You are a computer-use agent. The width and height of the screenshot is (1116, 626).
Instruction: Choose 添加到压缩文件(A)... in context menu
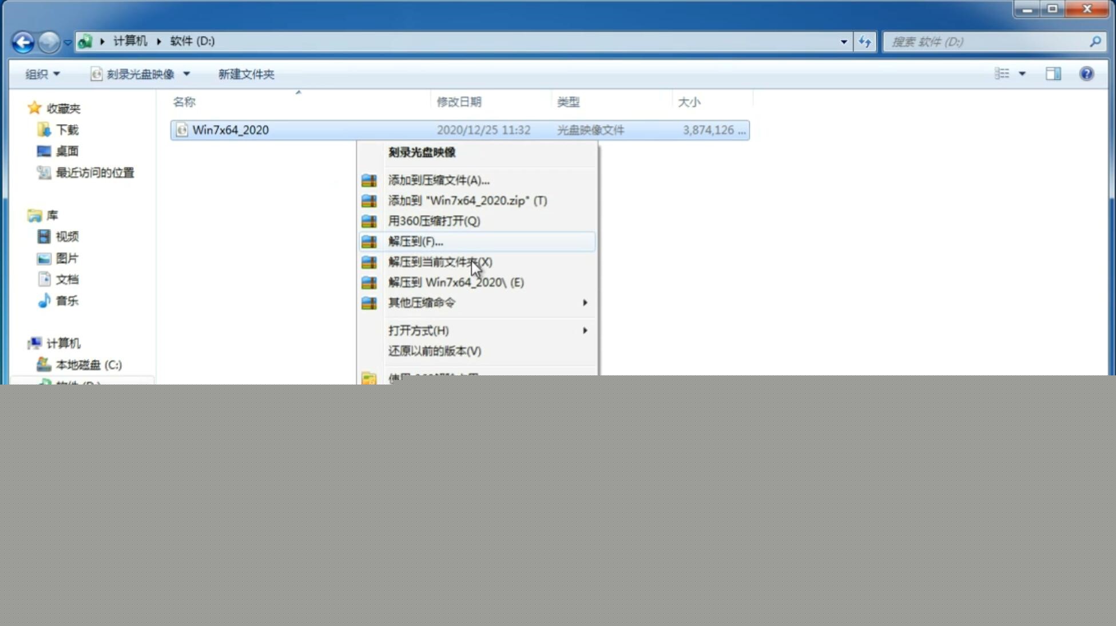[439, 180]
